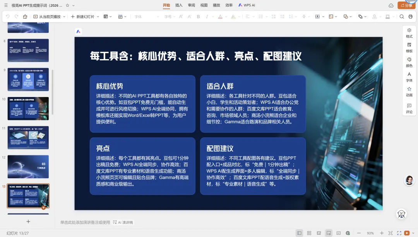The image size is (418, 237).
Task: Click the format painter icon
Action: [x=25, y=17]
